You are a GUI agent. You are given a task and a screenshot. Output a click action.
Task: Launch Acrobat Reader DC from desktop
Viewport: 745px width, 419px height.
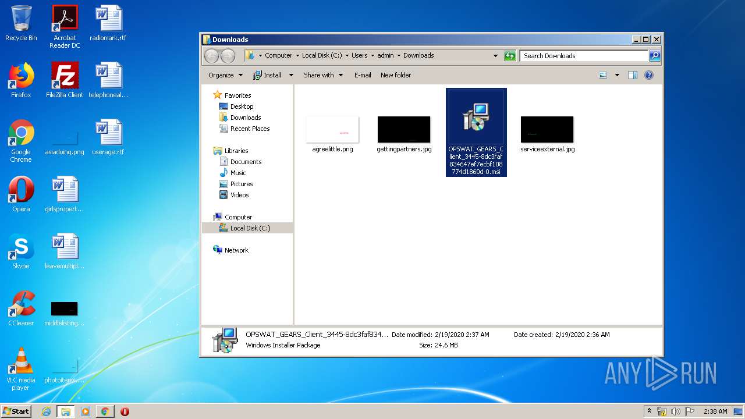point(65,27)
